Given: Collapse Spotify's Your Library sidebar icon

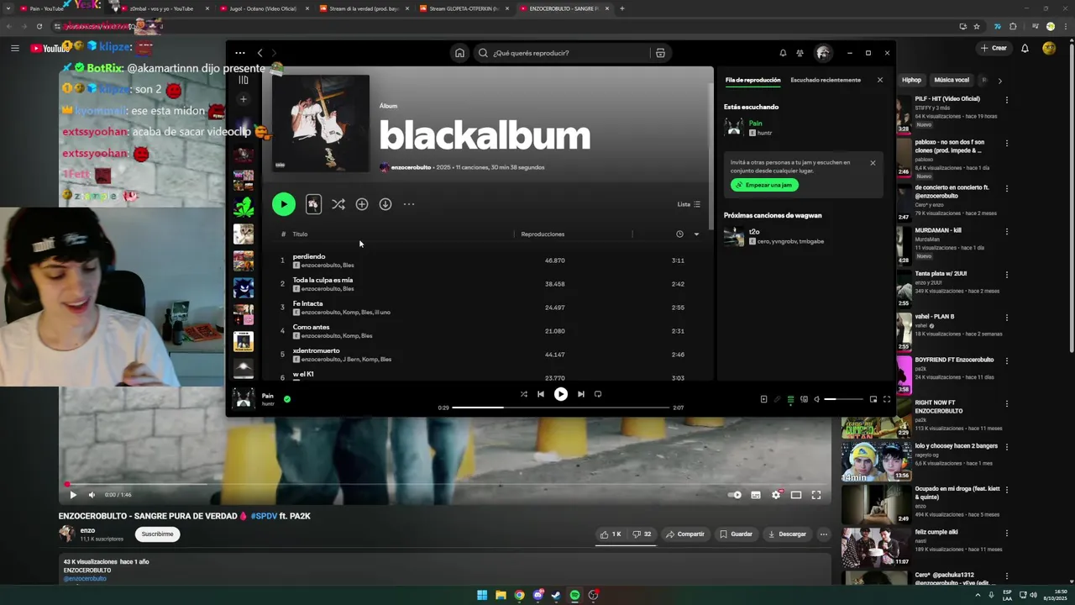Looking at the screenshot, I should [244, 80].
